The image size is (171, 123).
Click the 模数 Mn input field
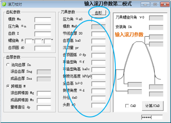[x=43, y=20]
